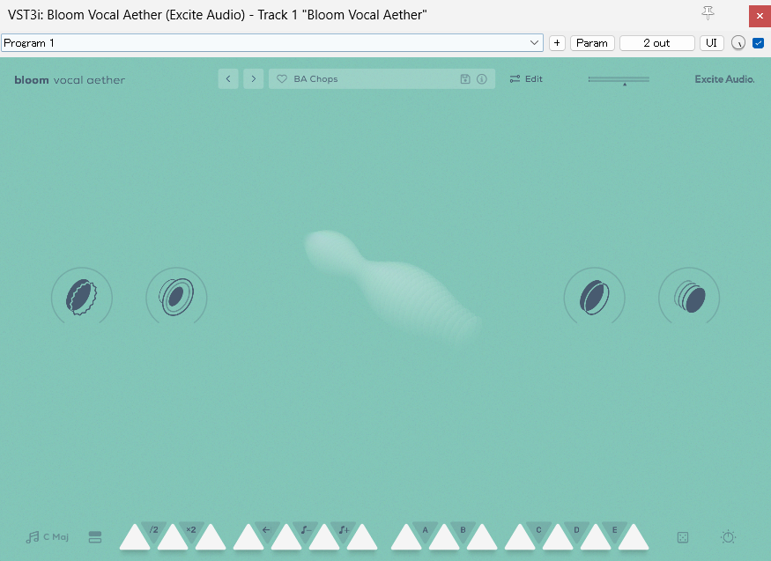The width and height of the screenshot is (771, 561).
Task: Select the A modifier key
Action: tap(426, 532)
